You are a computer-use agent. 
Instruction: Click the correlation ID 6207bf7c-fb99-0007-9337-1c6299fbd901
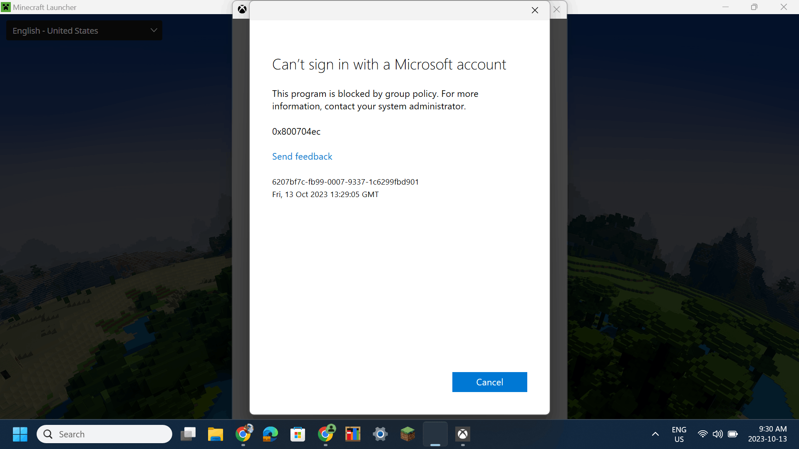[345, 182]
